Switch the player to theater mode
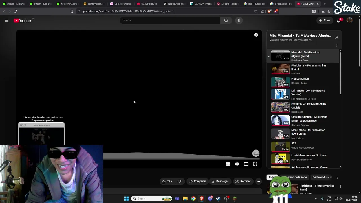Screen dimensions: 361x203 (246, 164)
